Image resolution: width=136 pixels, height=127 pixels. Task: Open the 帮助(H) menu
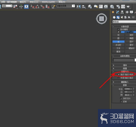coord(62,2)
